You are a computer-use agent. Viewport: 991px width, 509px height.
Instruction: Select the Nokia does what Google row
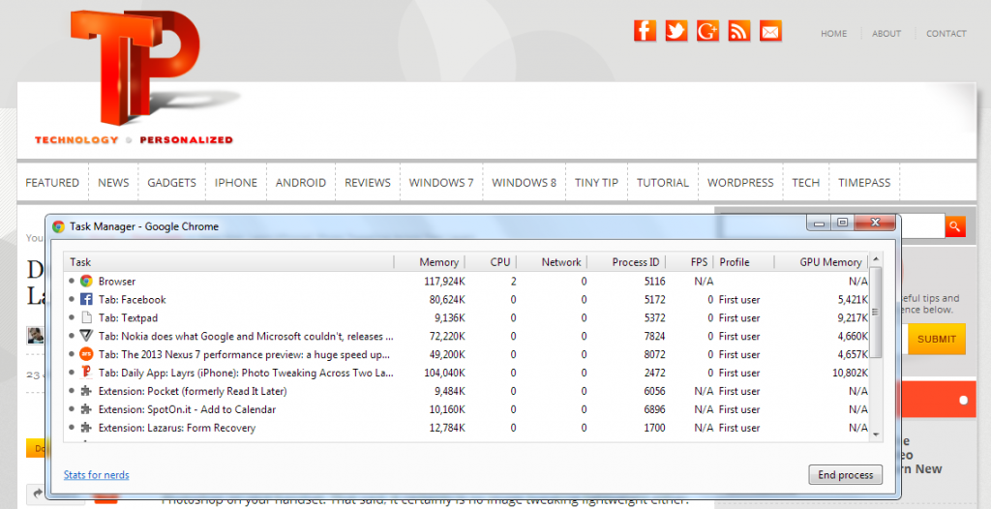246,337
